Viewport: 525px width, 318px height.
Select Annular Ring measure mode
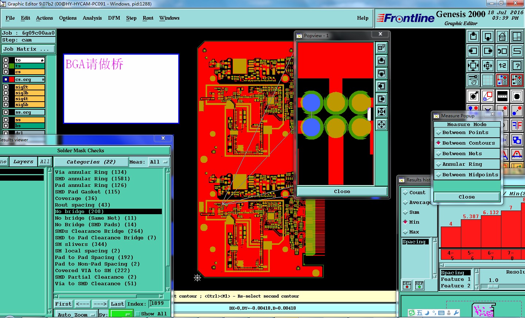tap(467, 164)
